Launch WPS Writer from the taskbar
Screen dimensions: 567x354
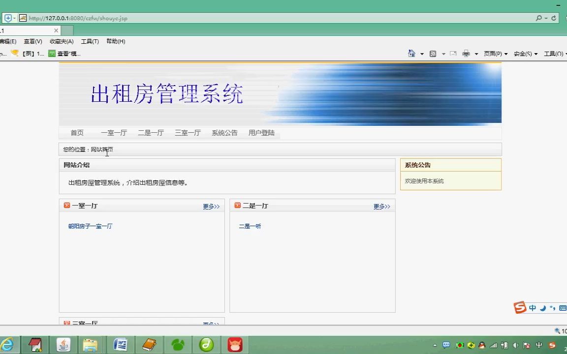[x=121, y=345]
